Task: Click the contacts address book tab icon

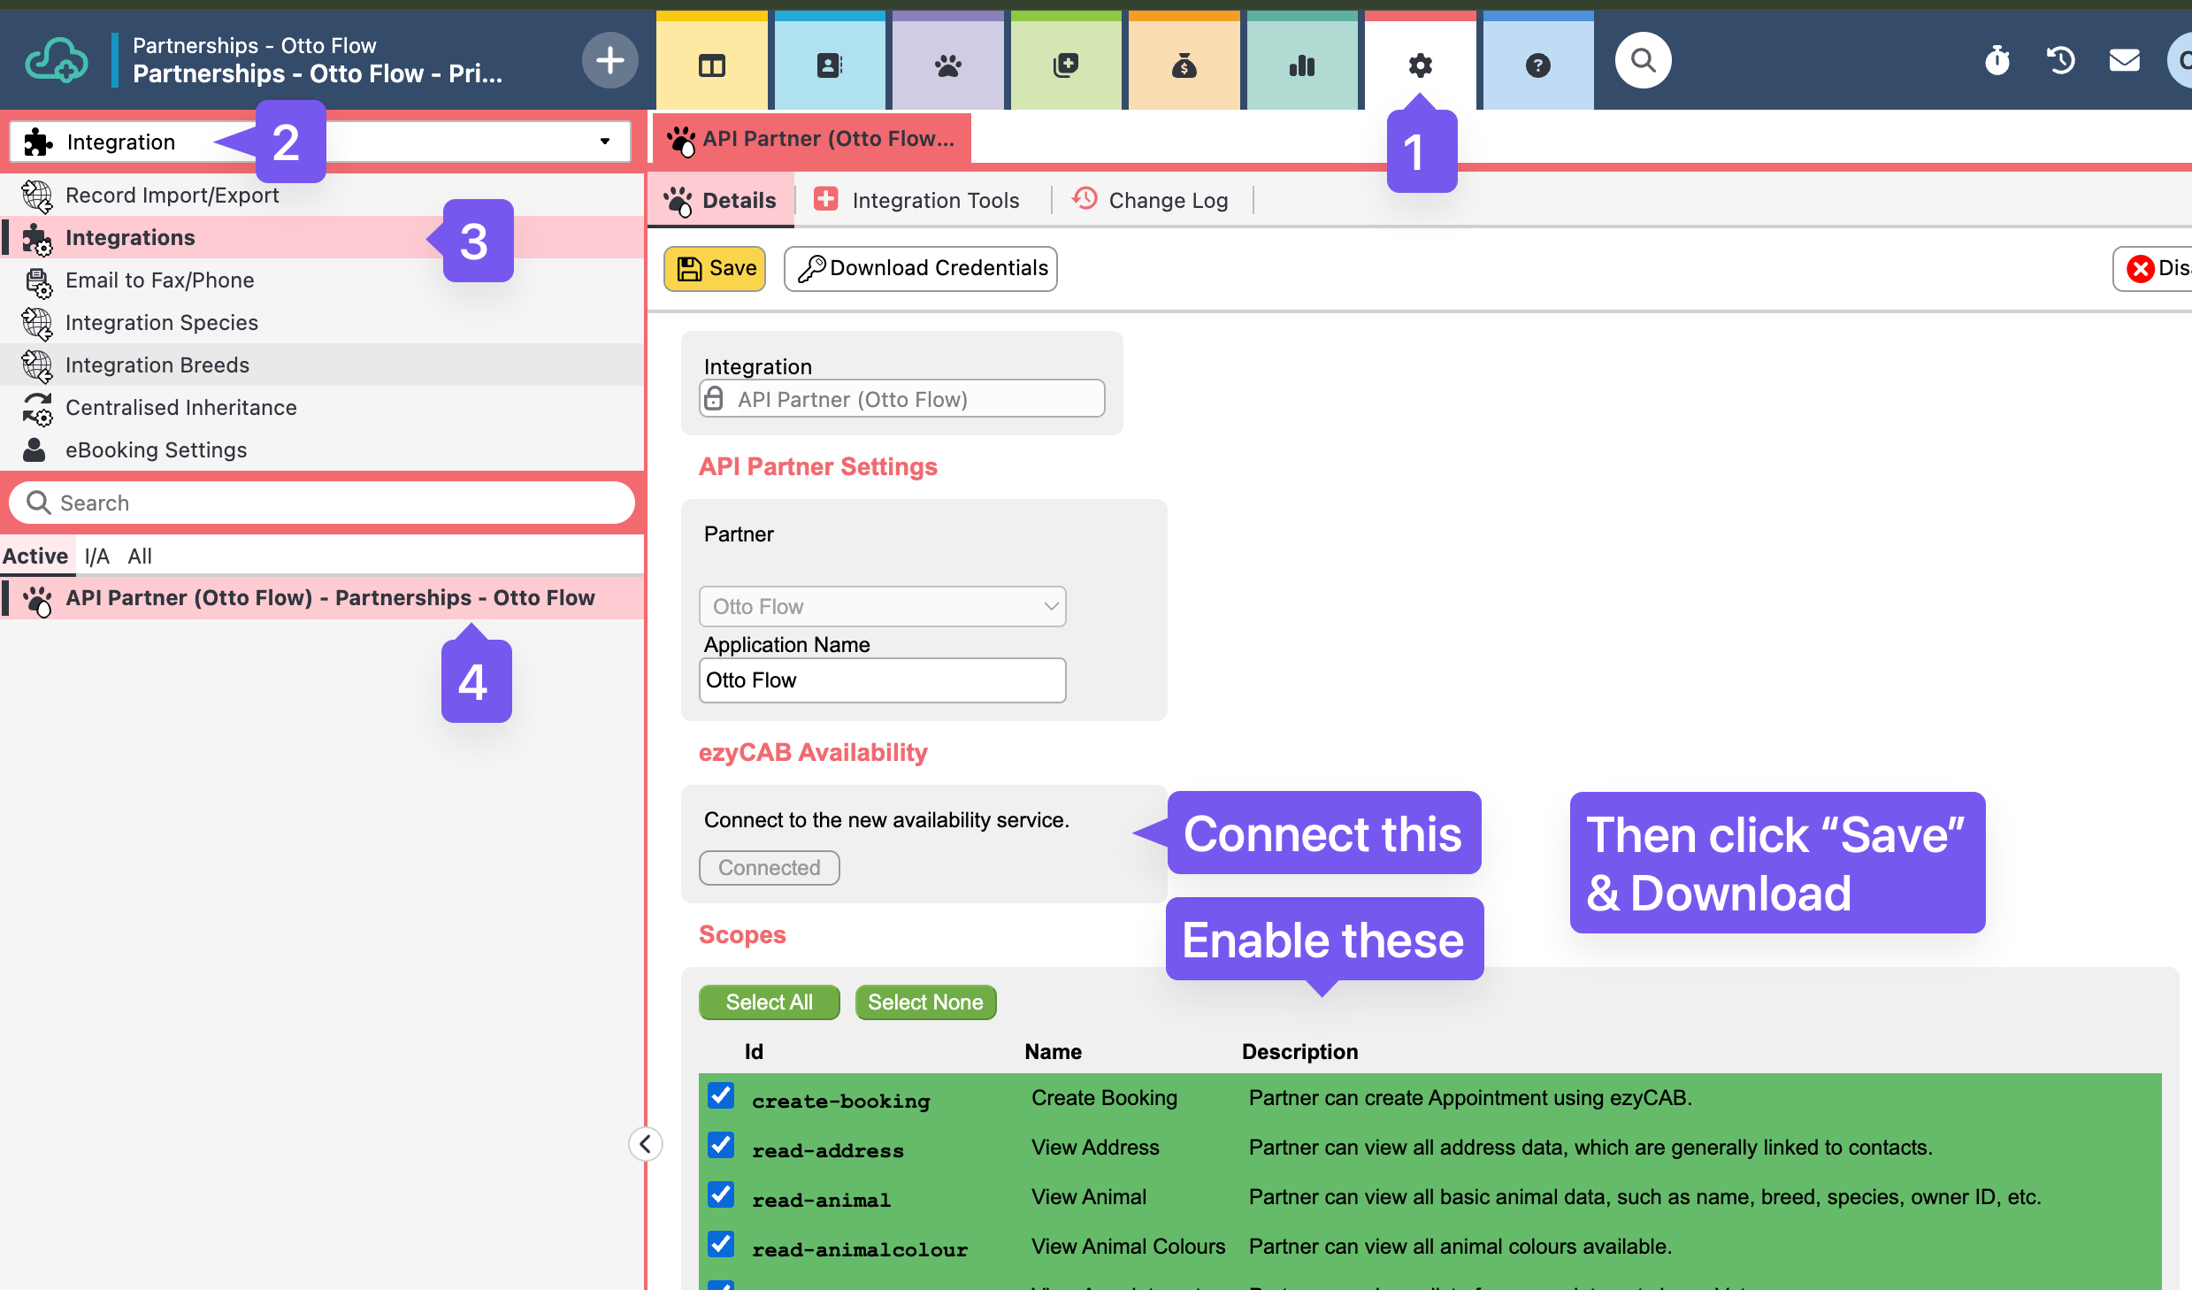Action: (829, 65)
